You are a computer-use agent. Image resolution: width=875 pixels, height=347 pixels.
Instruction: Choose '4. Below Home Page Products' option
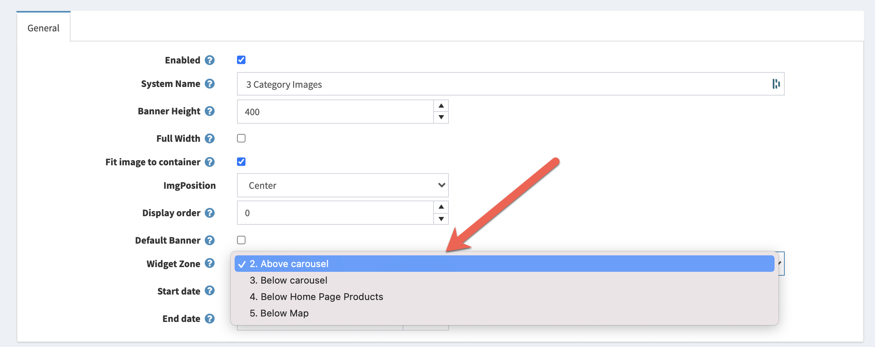point(316,297)
